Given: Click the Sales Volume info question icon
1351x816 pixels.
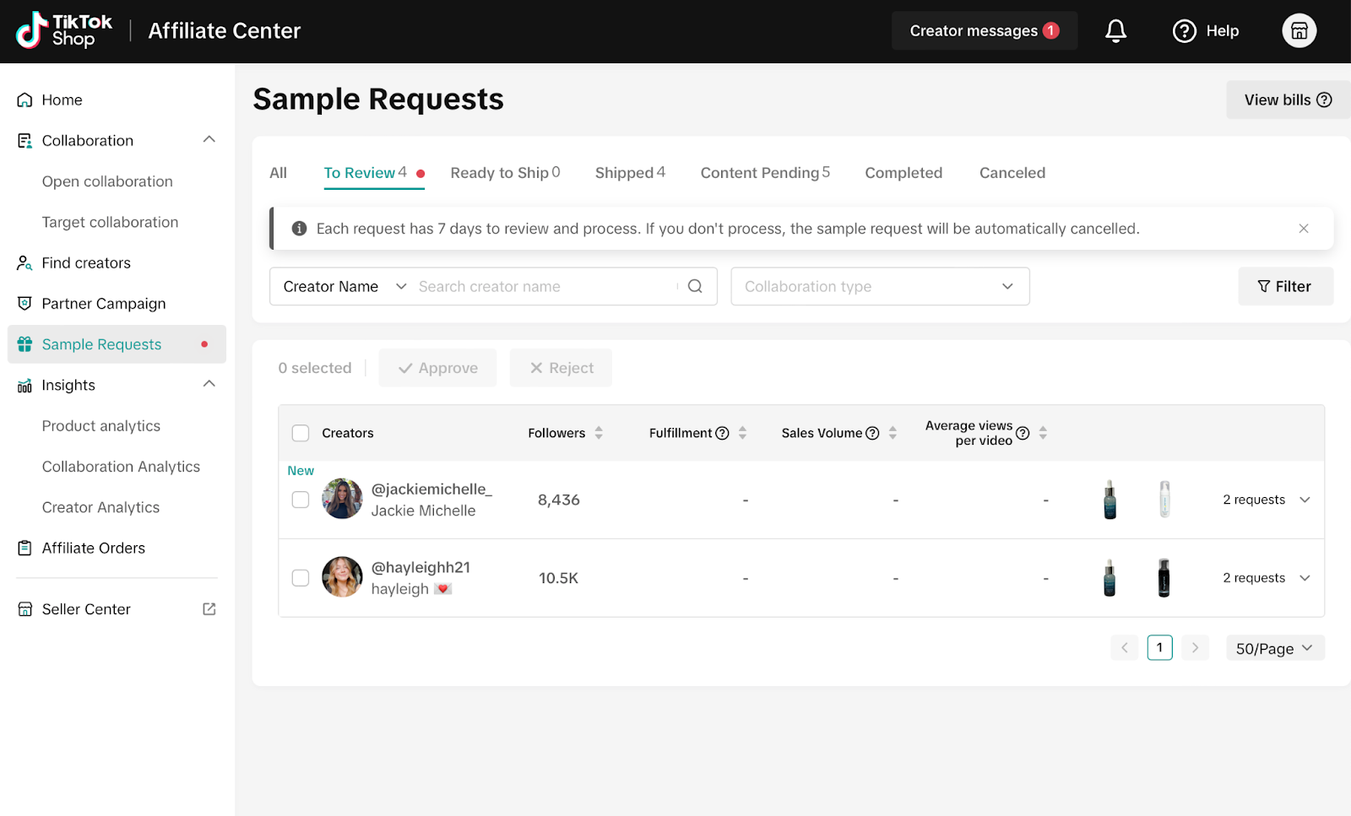Looking at the screenshot, I should (872, 433).
